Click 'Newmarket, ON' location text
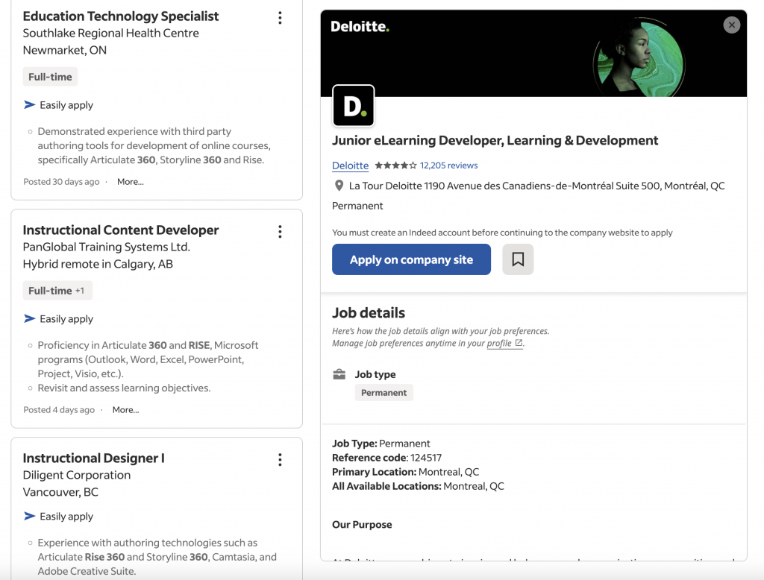 (x=65, y=50)
